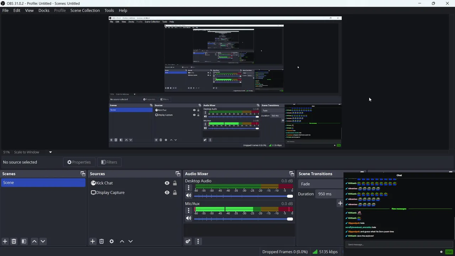Click the OBS preview canvas
The height and width of the screenshot is (256, 455).
pos(225,82)
